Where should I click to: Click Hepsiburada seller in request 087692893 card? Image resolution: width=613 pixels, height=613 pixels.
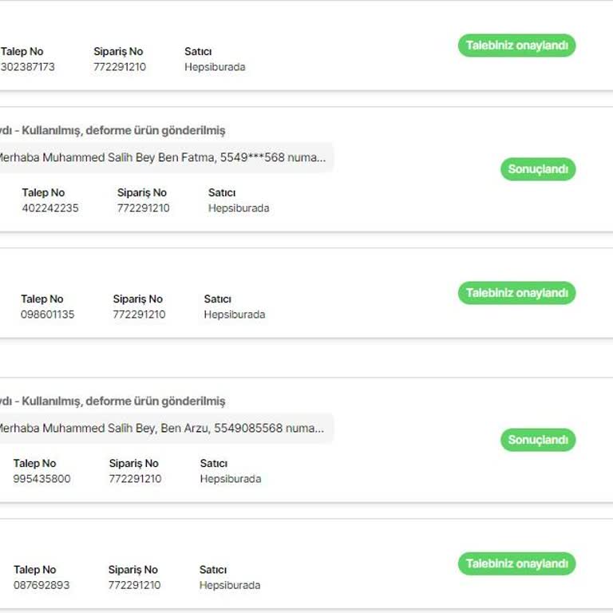230,585
